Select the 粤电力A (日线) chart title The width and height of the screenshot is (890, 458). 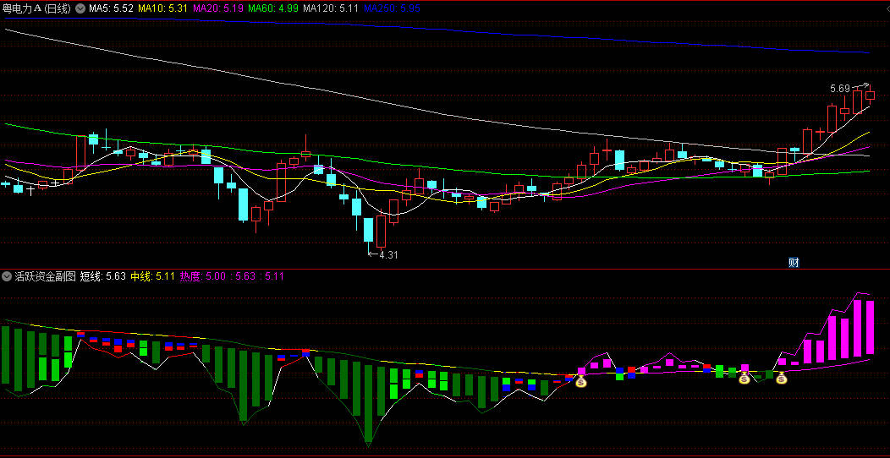(x=37, y=8)
